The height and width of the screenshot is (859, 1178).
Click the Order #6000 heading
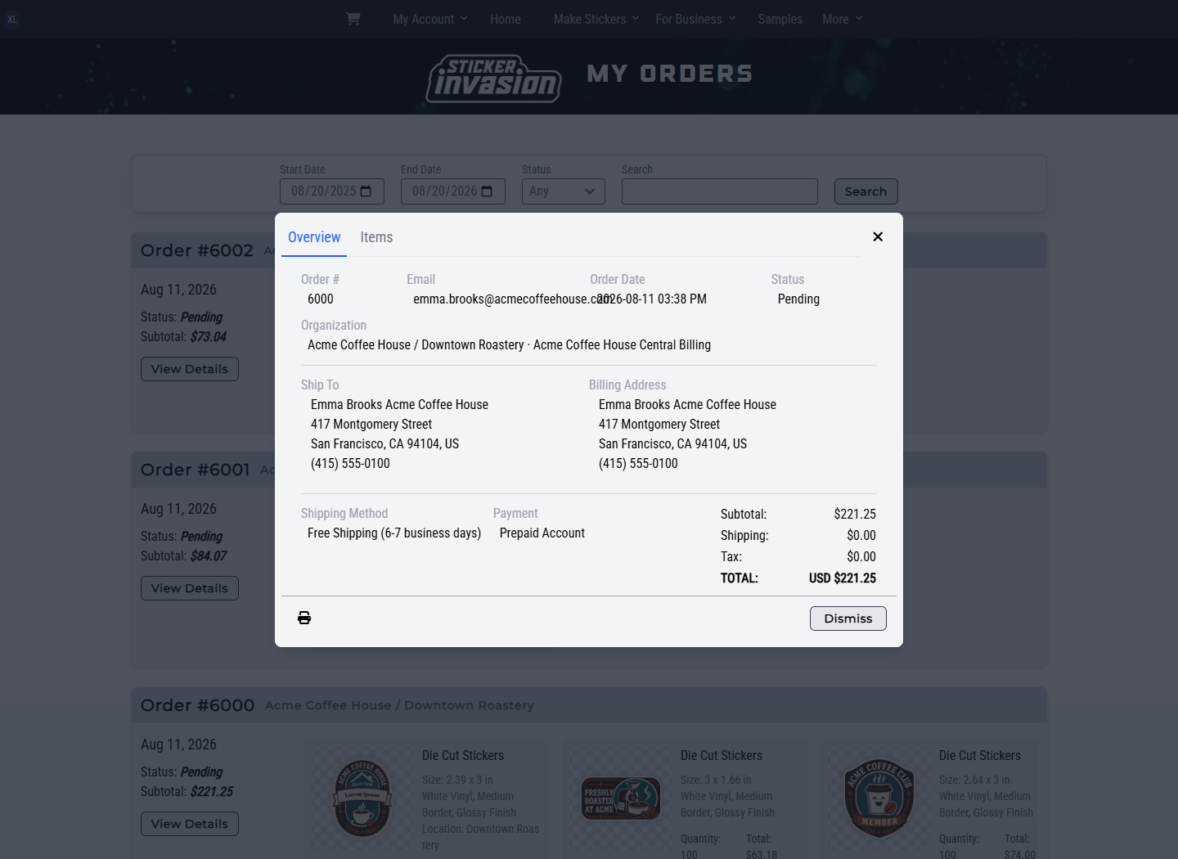click(x=198, y=705)
